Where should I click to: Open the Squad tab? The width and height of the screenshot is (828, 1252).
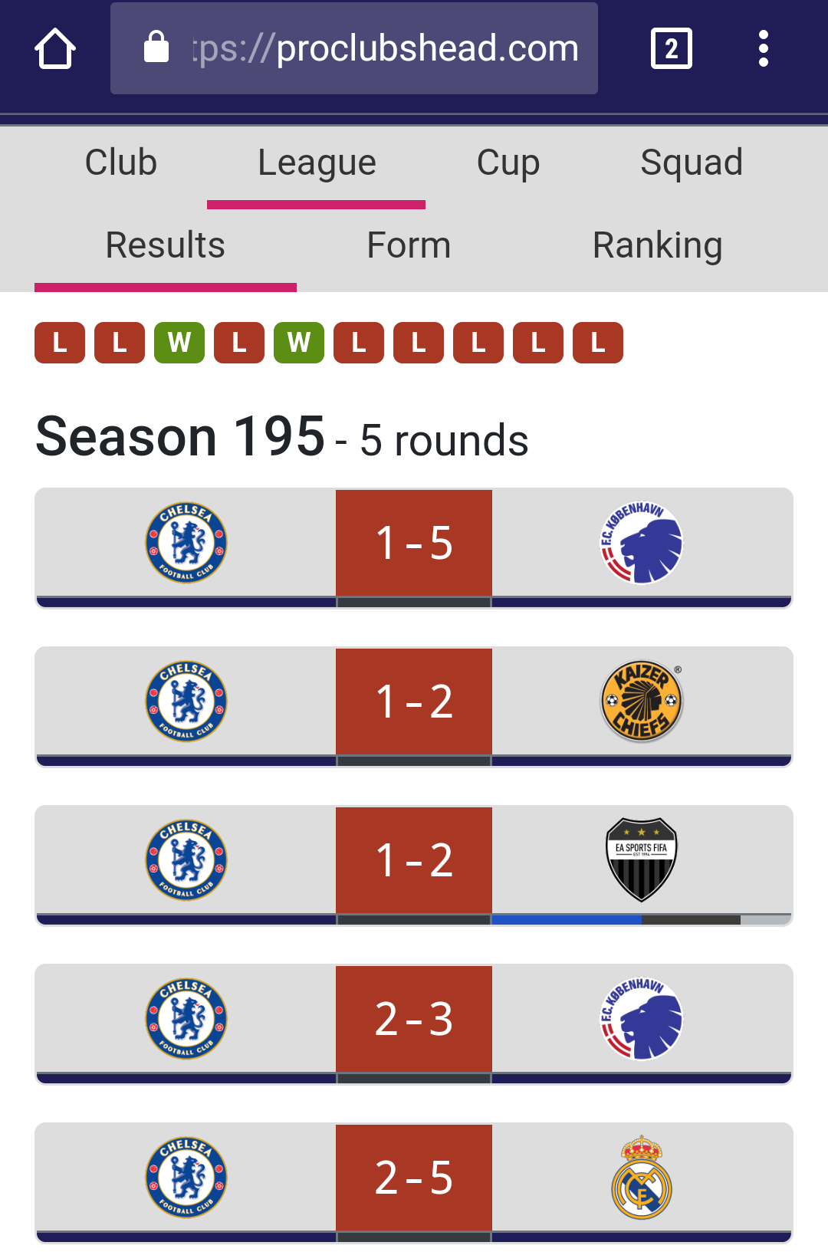(692, 163)
